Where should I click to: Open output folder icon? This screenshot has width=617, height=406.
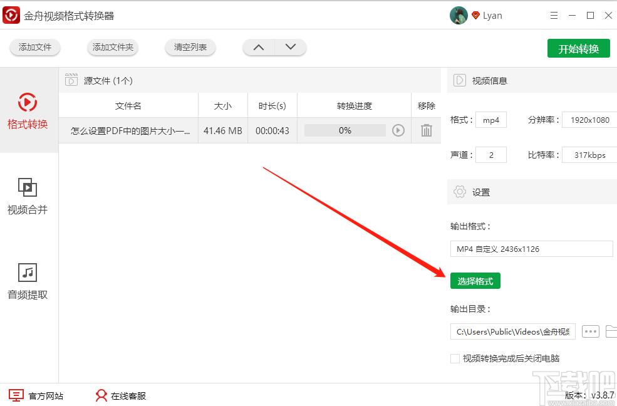(x=611, y=331)
